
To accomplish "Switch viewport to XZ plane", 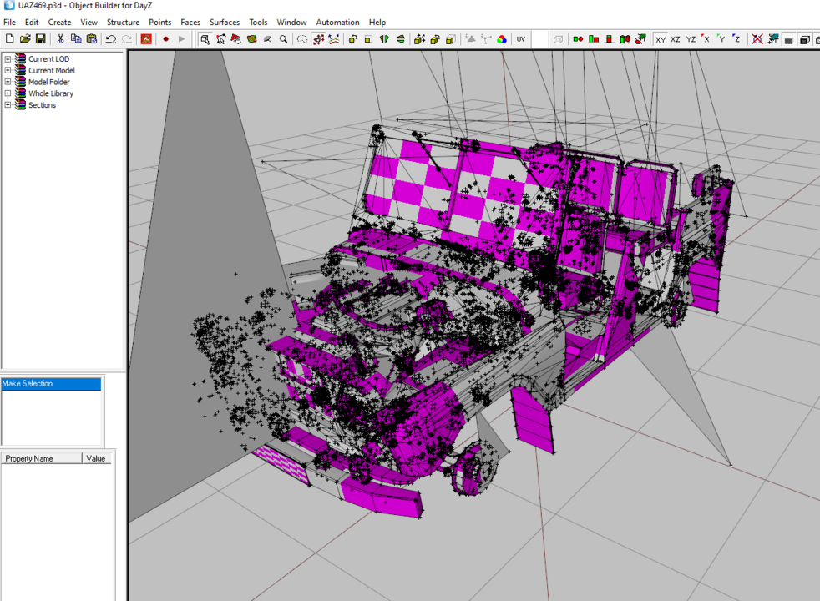I will coord(676,39).
